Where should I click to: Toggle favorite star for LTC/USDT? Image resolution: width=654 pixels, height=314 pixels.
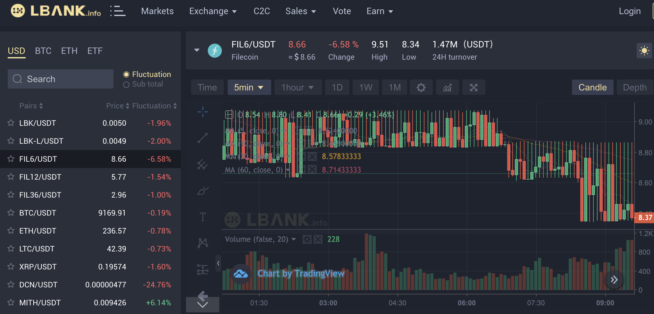coord(11,249)
